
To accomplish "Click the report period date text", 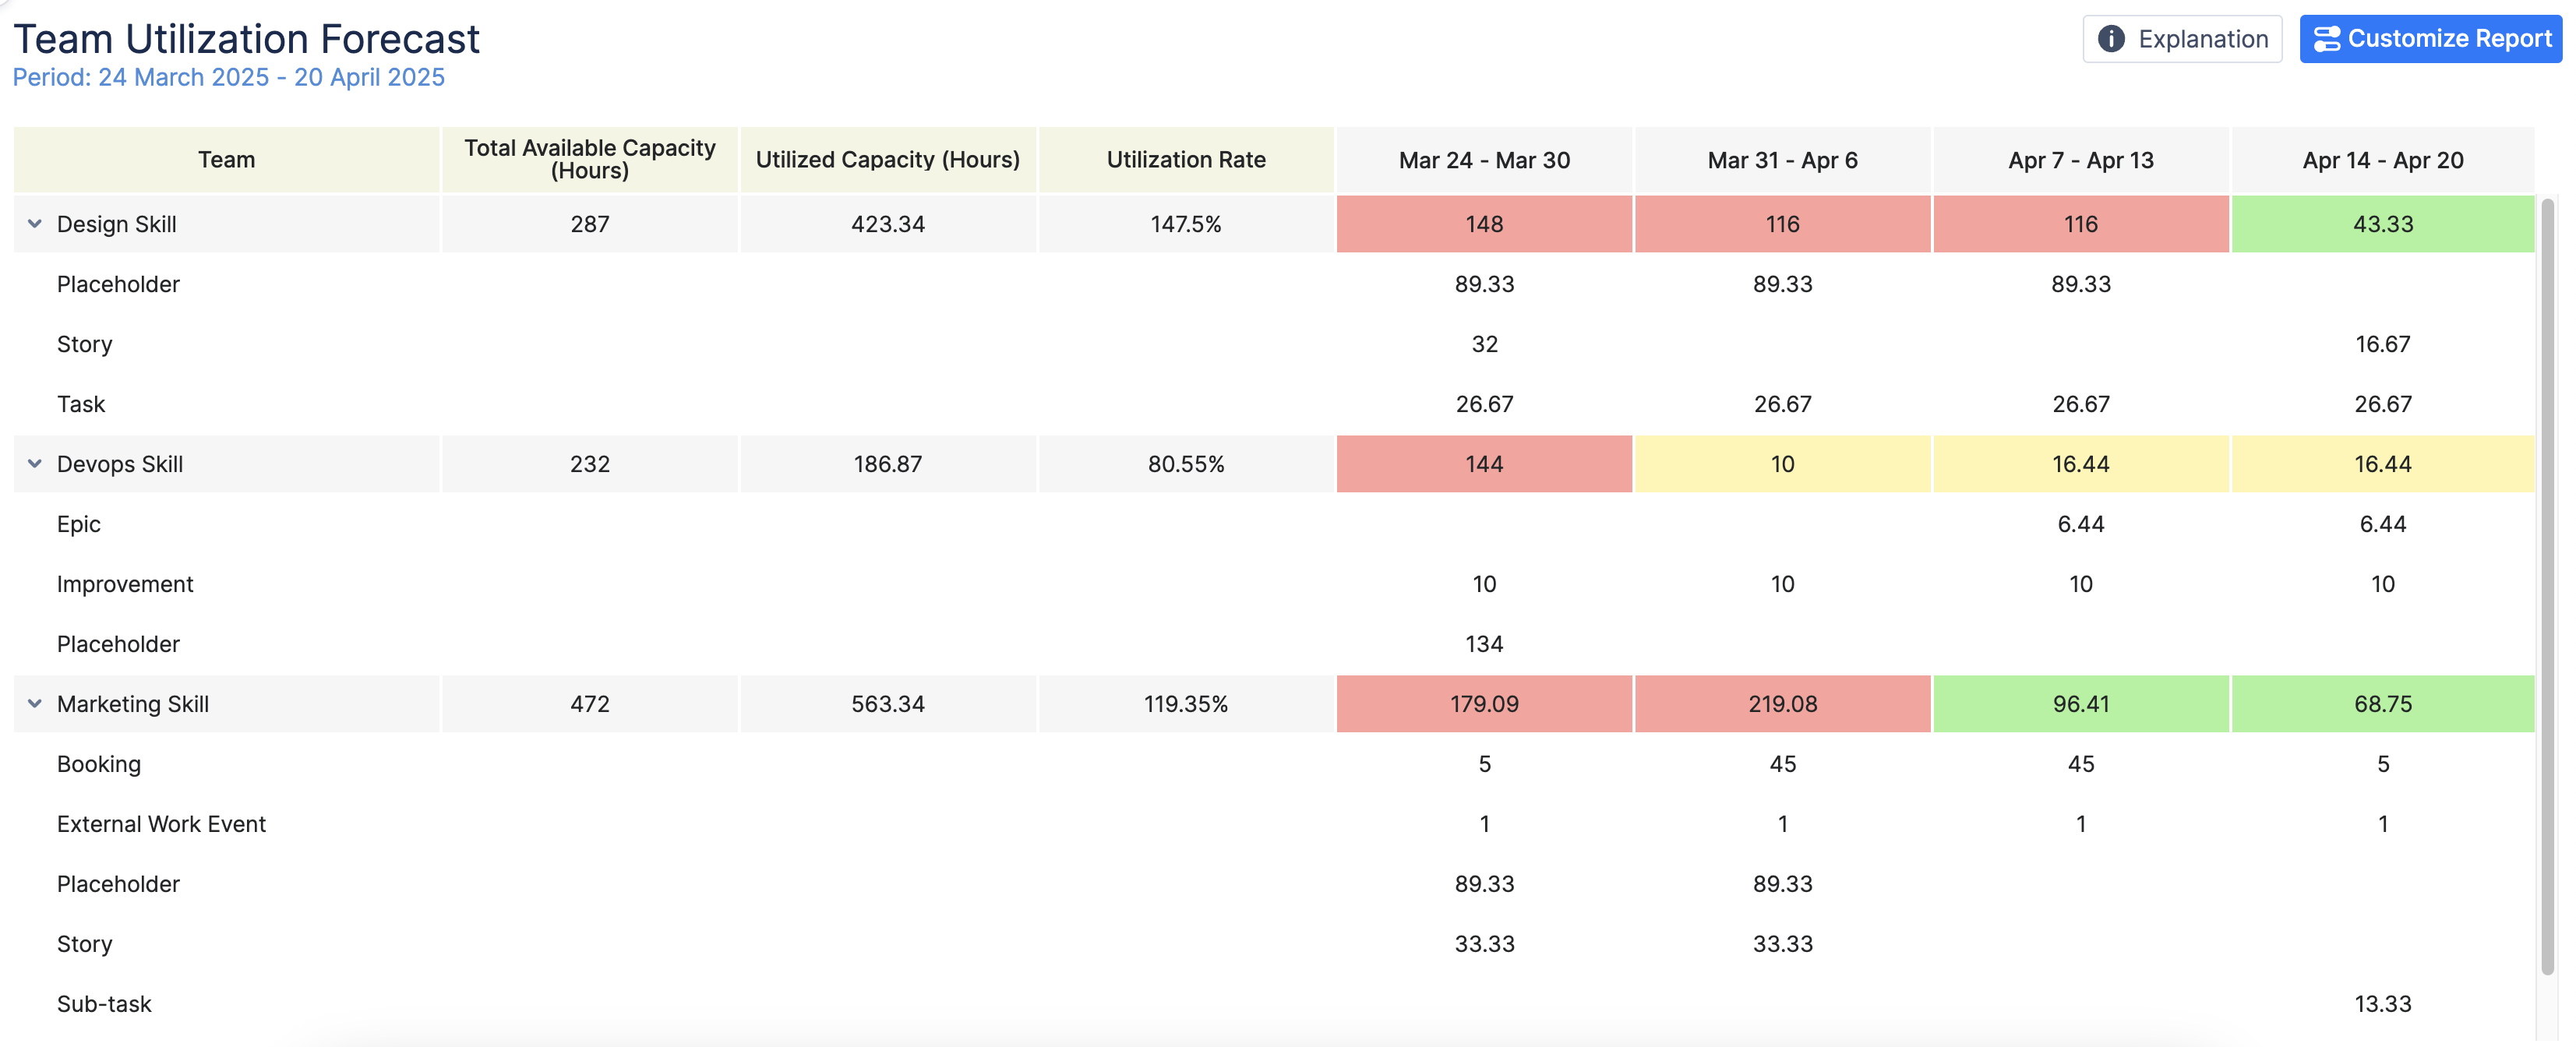I will tap(228, 78).
